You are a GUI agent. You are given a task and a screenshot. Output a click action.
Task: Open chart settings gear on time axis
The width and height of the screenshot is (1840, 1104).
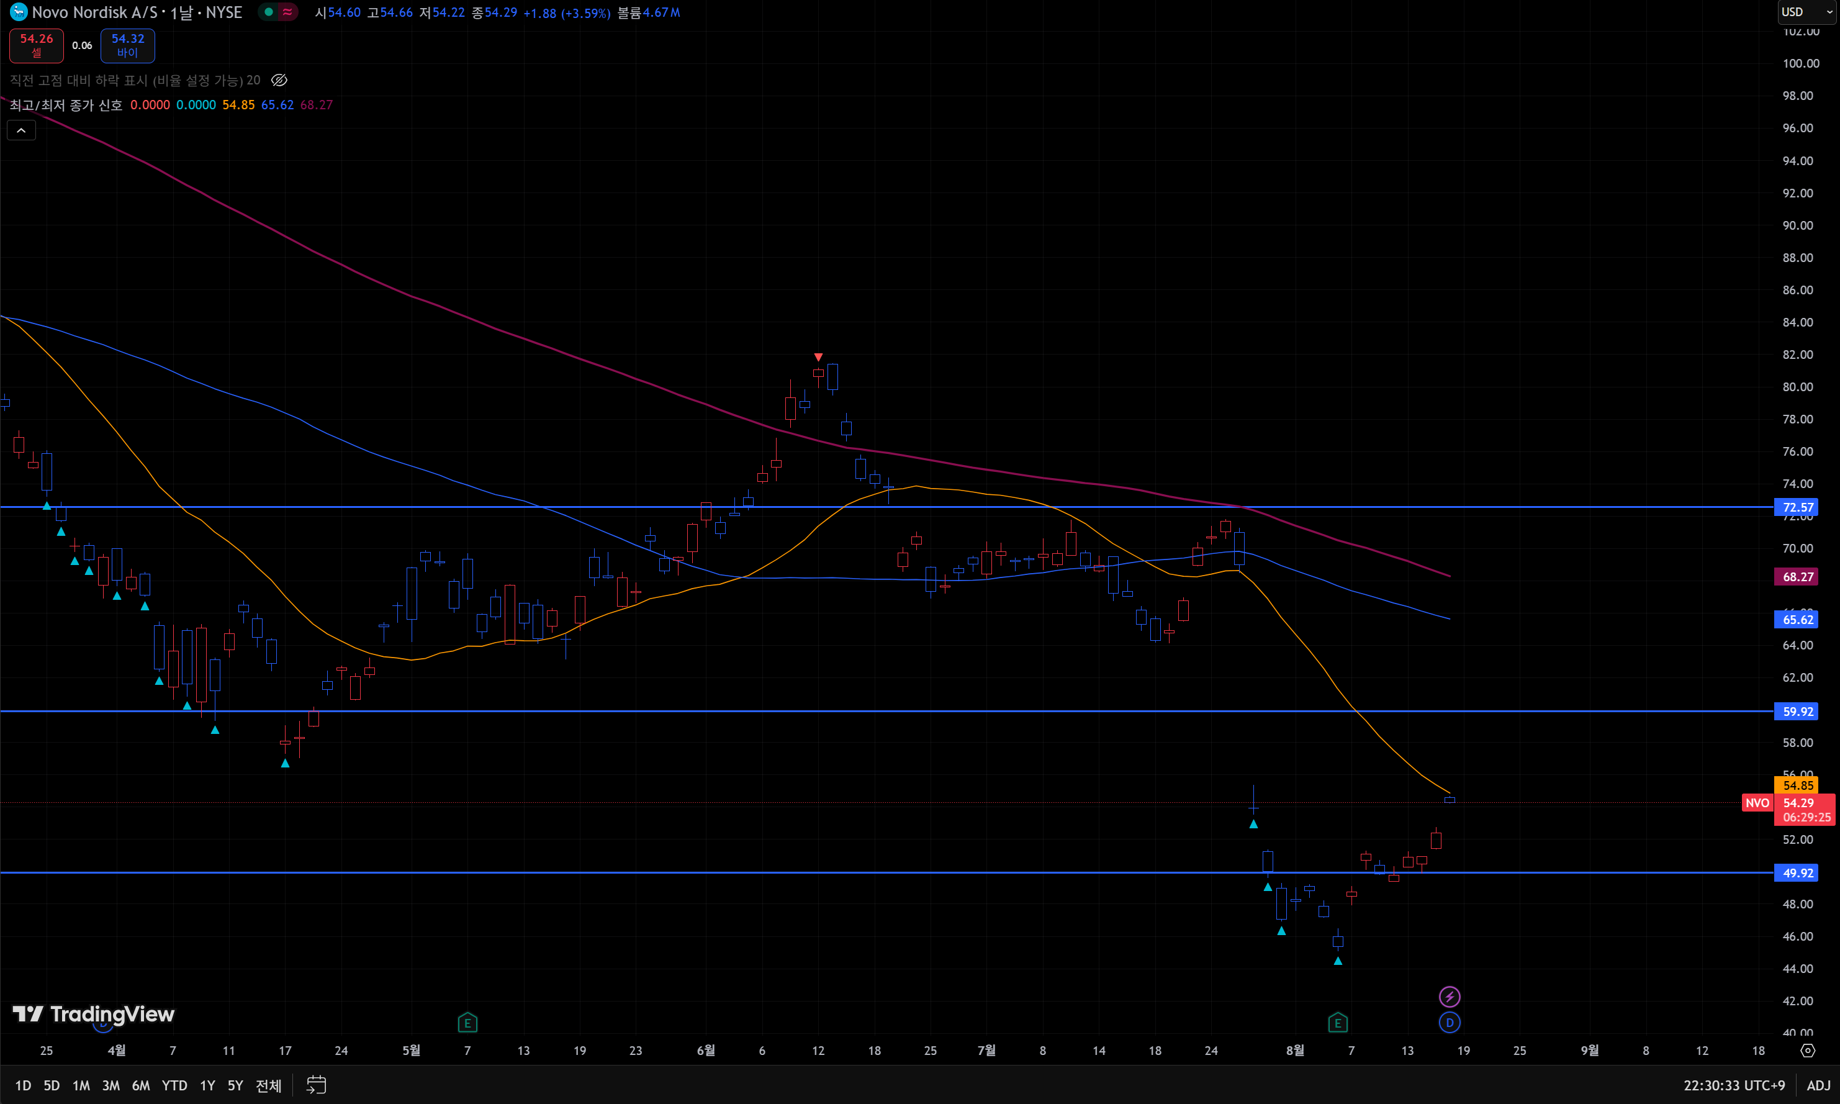pyautogui.click(x=1807, y=1051)
